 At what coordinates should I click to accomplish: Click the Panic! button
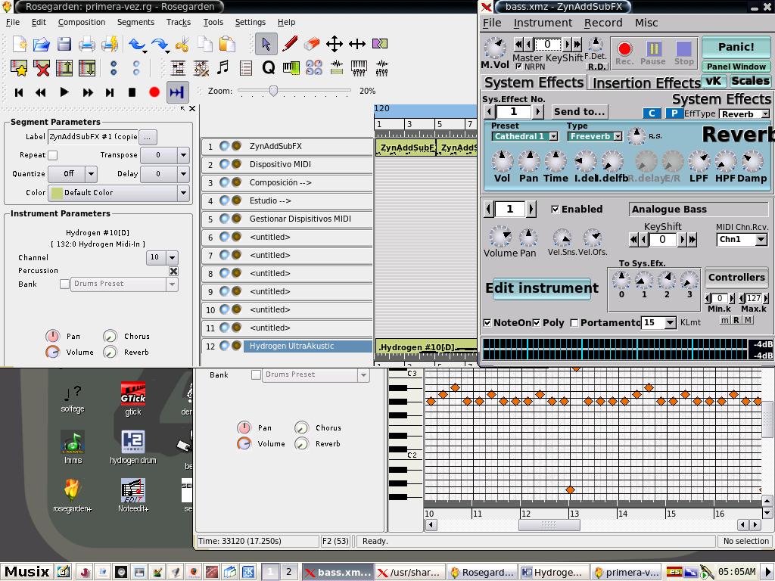pos(736,47)
